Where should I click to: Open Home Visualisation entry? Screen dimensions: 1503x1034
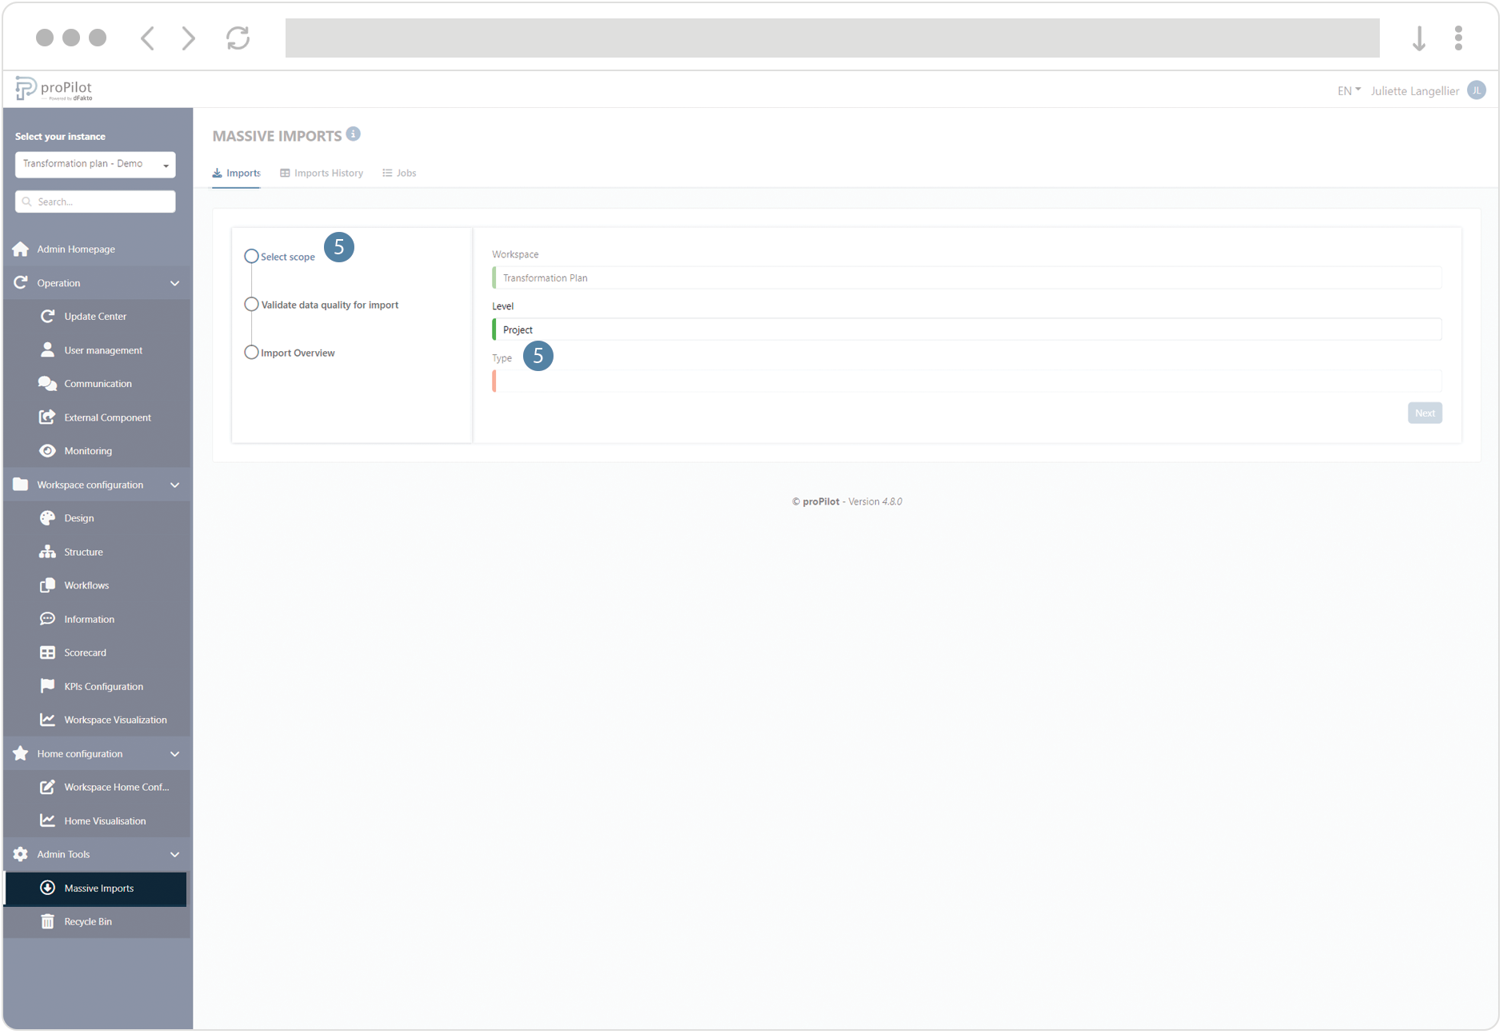point(98,820)
